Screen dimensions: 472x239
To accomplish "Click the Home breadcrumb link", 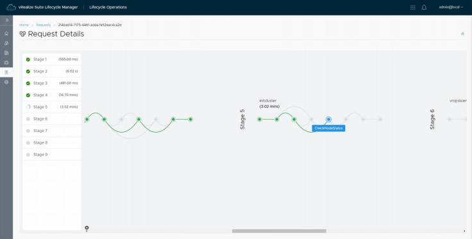I will point(24,25).
